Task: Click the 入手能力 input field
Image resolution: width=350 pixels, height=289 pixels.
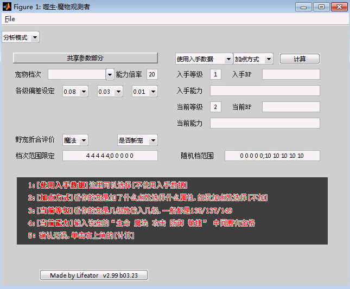Action: coord(265,91)
